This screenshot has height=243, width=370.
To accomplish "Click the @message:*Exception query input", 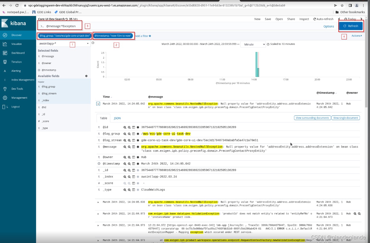I will click(x=61, y=26).
